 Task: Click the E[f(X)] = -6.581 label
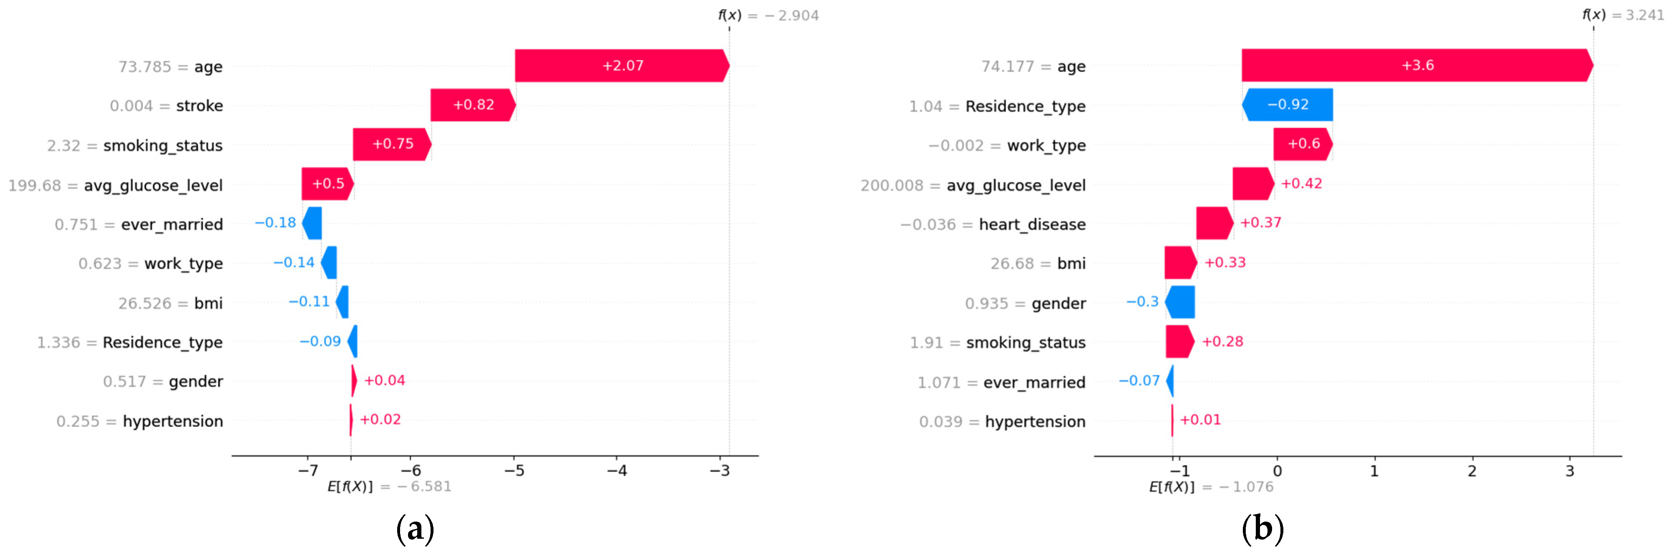tap(388, 487)
